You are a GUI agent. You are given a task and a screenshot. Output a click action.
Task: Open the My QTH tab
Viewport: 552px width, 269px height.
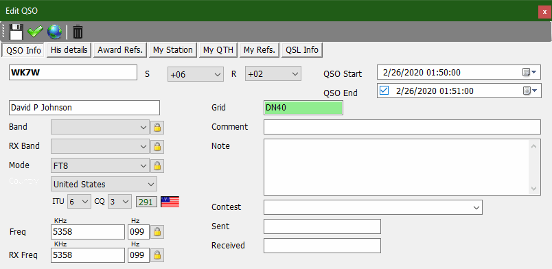pos(218,50)
